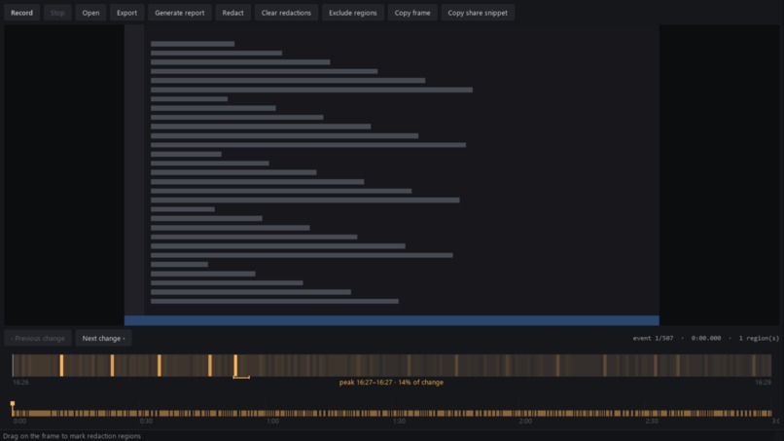The height and width of the screenshot is (441, 784).
Task: Go to Previous change
Action: pos(38,339)
